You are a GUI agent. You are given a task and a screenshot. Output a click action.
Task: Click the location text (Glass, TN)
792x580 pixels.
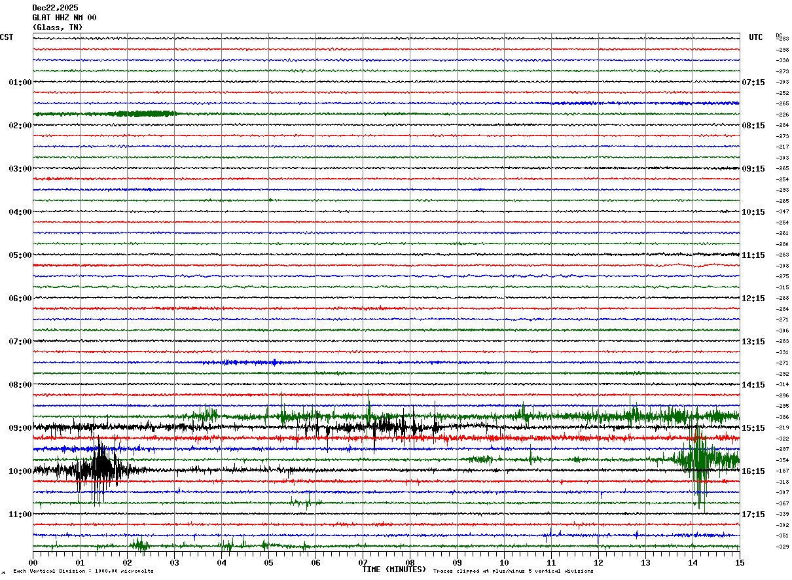[x=58, y=27]
